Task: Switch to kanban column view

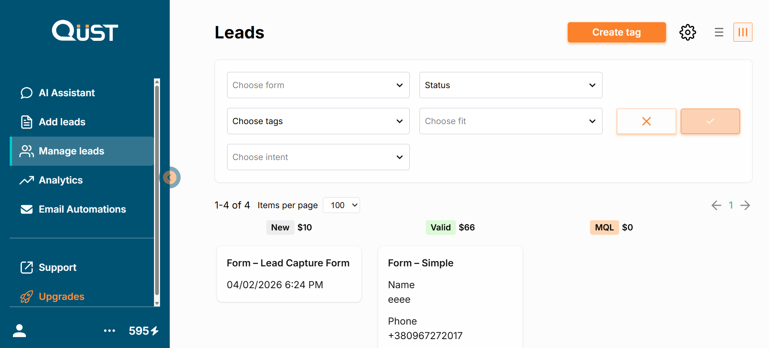Action: 743,32
